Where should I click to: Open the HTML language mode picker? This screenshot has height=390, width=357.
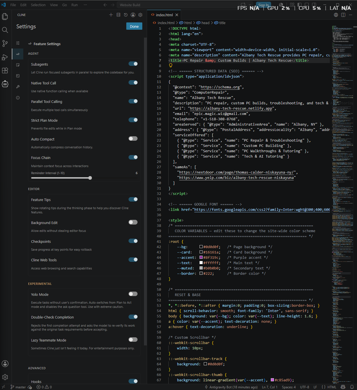[332, 387]
